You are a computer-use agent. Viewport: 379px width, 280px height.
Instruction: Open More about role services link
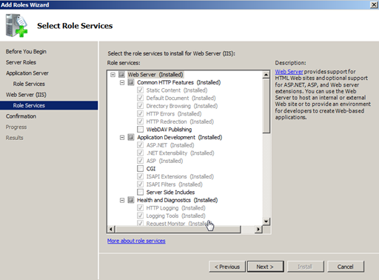tap(136, 241)
